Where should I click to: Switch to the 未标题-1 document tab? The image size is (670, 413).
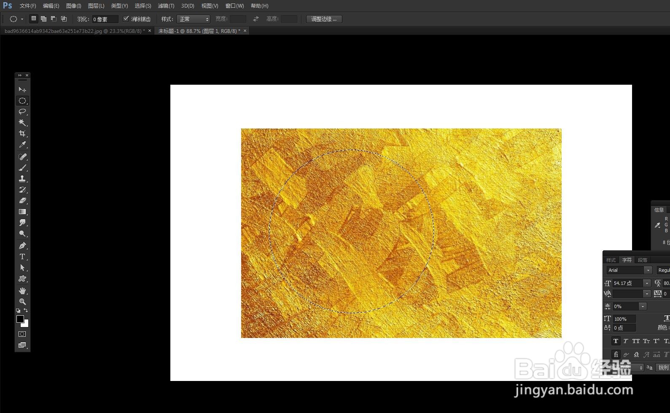[199, 31]
